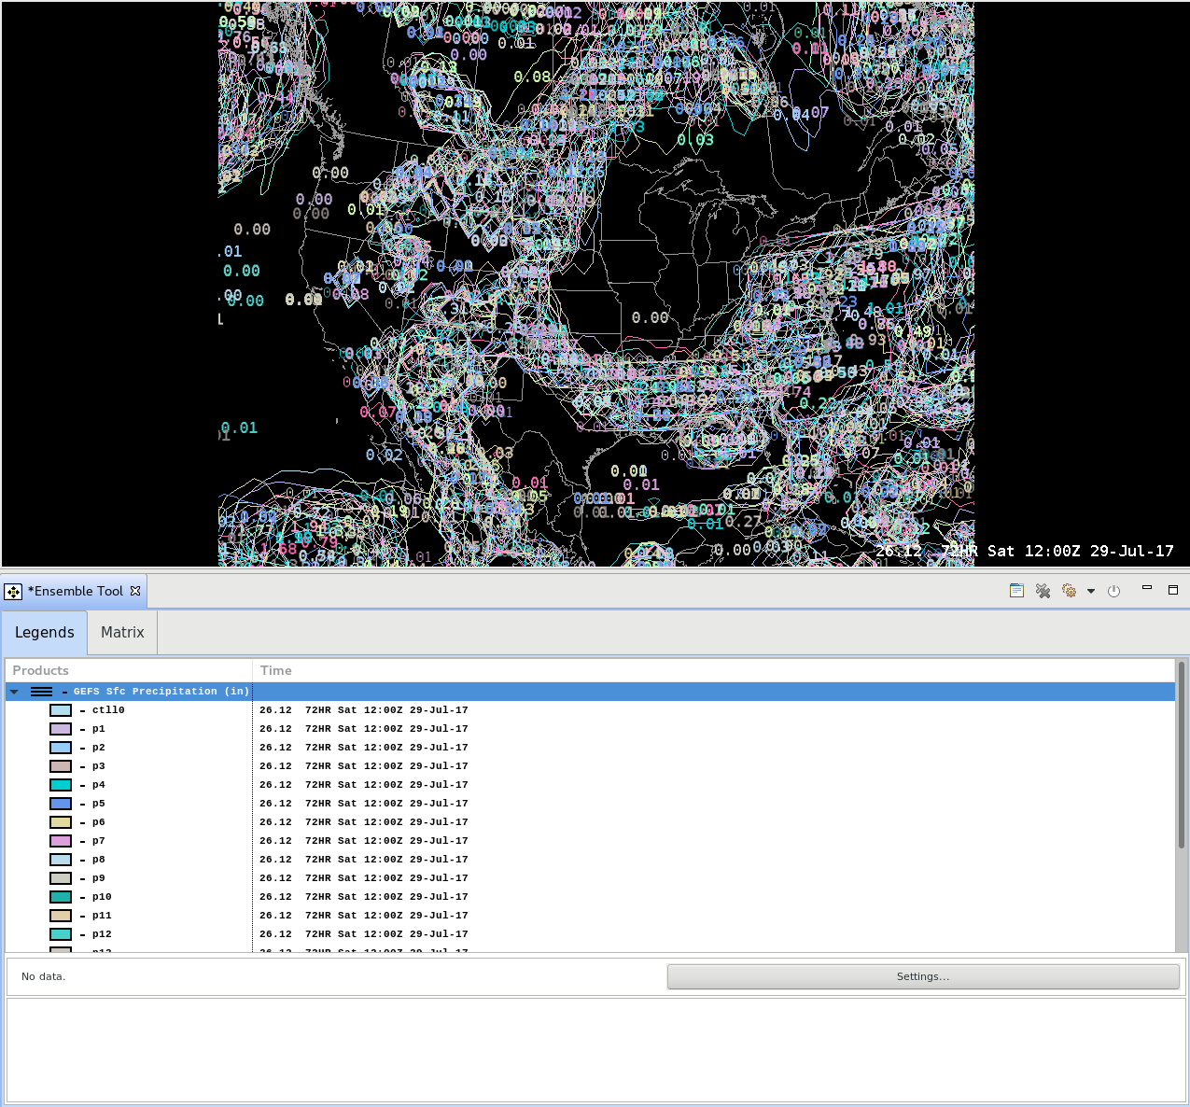
Task: Click the gears calculation icon
Action: pyautogui.click(x=1069, y=591)
